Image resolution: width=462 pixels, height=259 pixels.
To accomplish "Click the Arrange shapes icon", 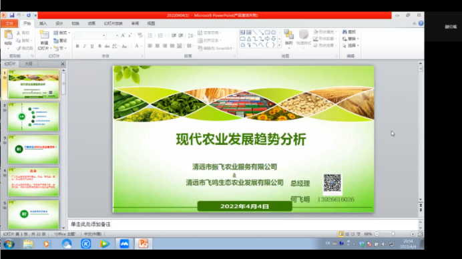I will (288, 35).
